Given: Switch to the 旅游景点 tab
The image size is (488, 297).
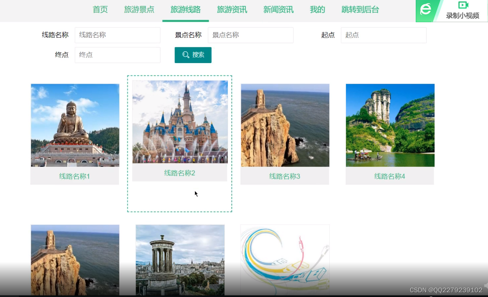Looking at the screenshot, I should click(x=139, y=10).
